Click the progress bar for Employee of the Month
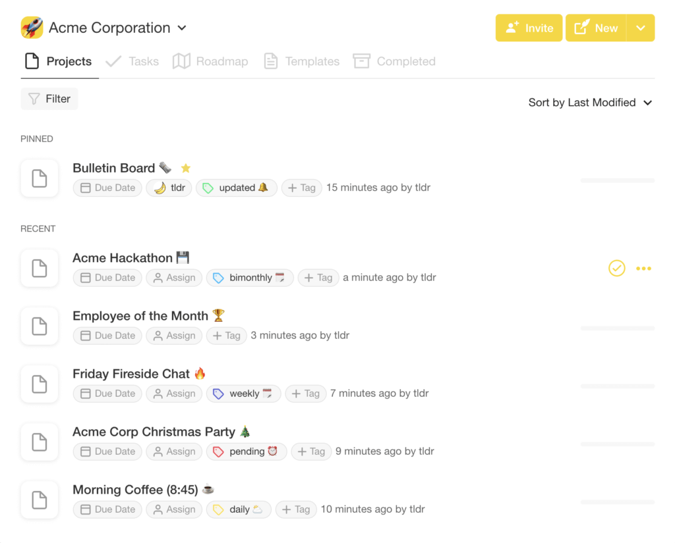The height and width of the screenshot is (543, 675). [617, 328]
